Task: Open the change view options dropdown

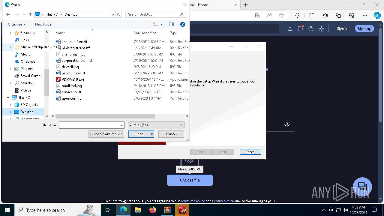Action: click(162, 24)
